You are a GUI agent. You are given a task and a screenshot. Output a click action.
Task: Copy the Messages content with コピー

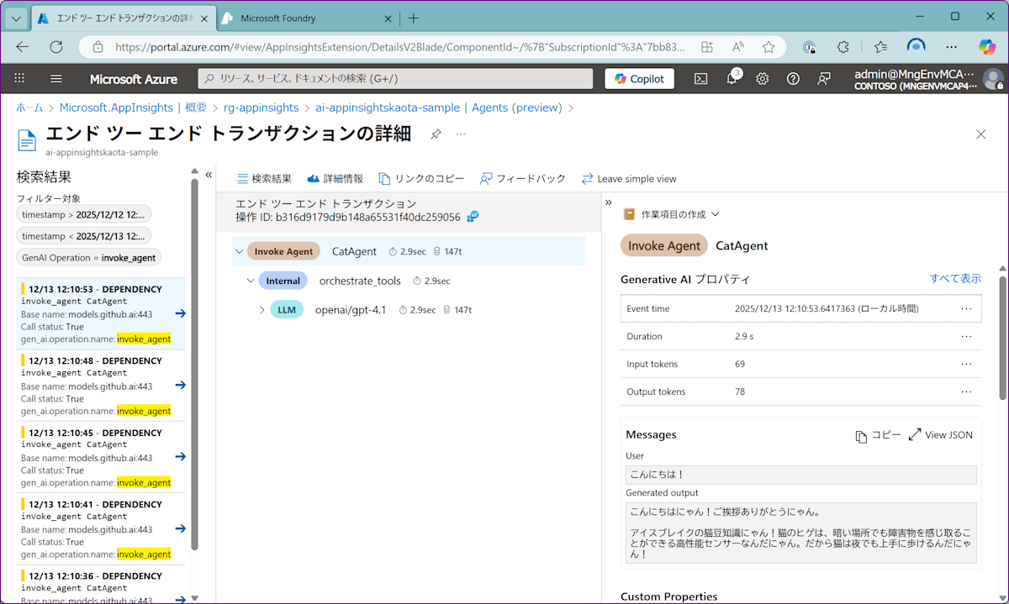pos(878,435)
